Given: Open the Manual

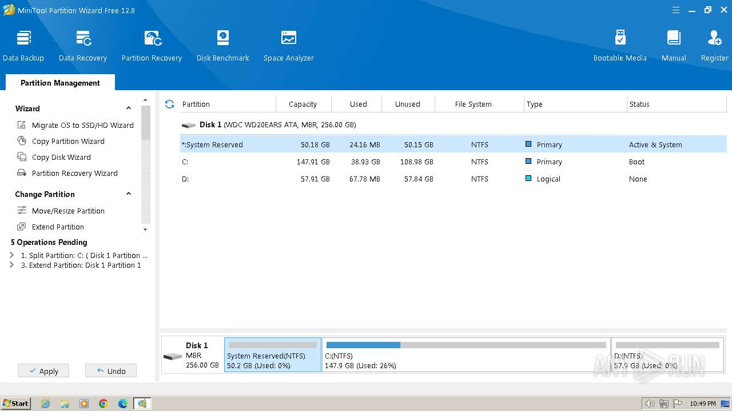Looking at the screenshot, I should (x=674, y=46).
